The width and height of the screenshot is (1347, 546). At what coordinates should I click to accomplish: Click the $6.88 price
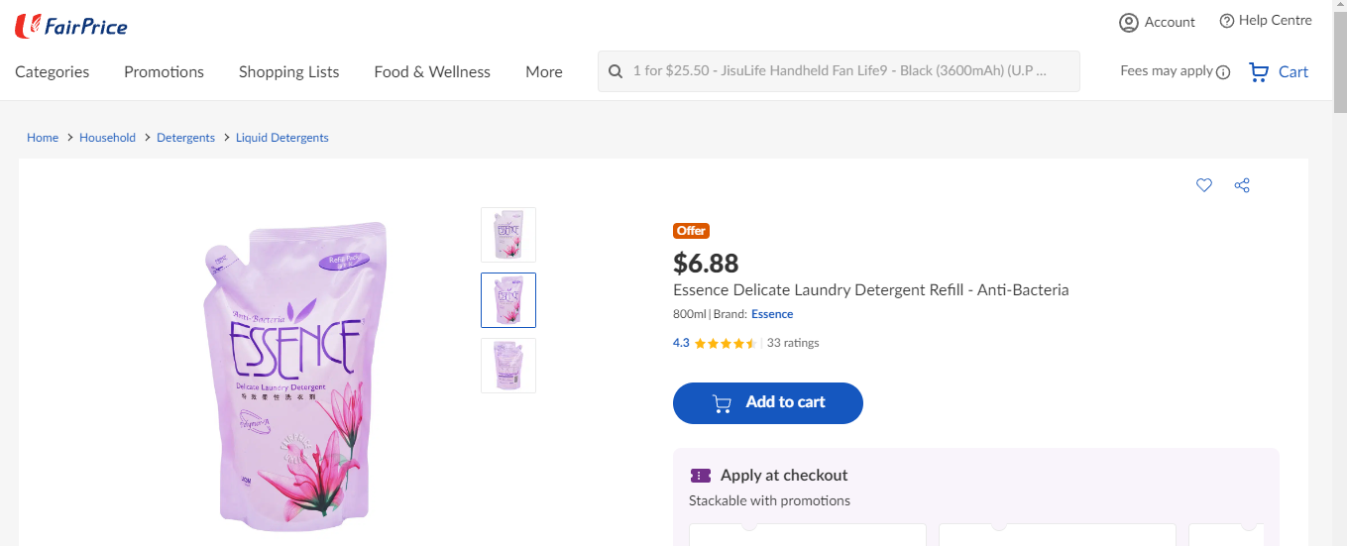coord(706,263)
